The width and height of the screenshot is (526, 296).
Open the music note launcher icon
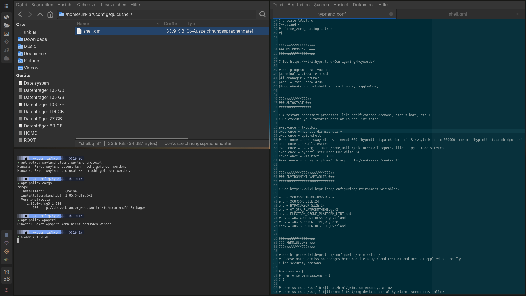tap(7, 50)
